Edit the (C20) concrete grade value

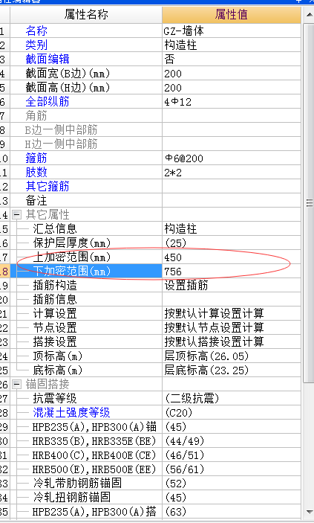click(232, 413)
